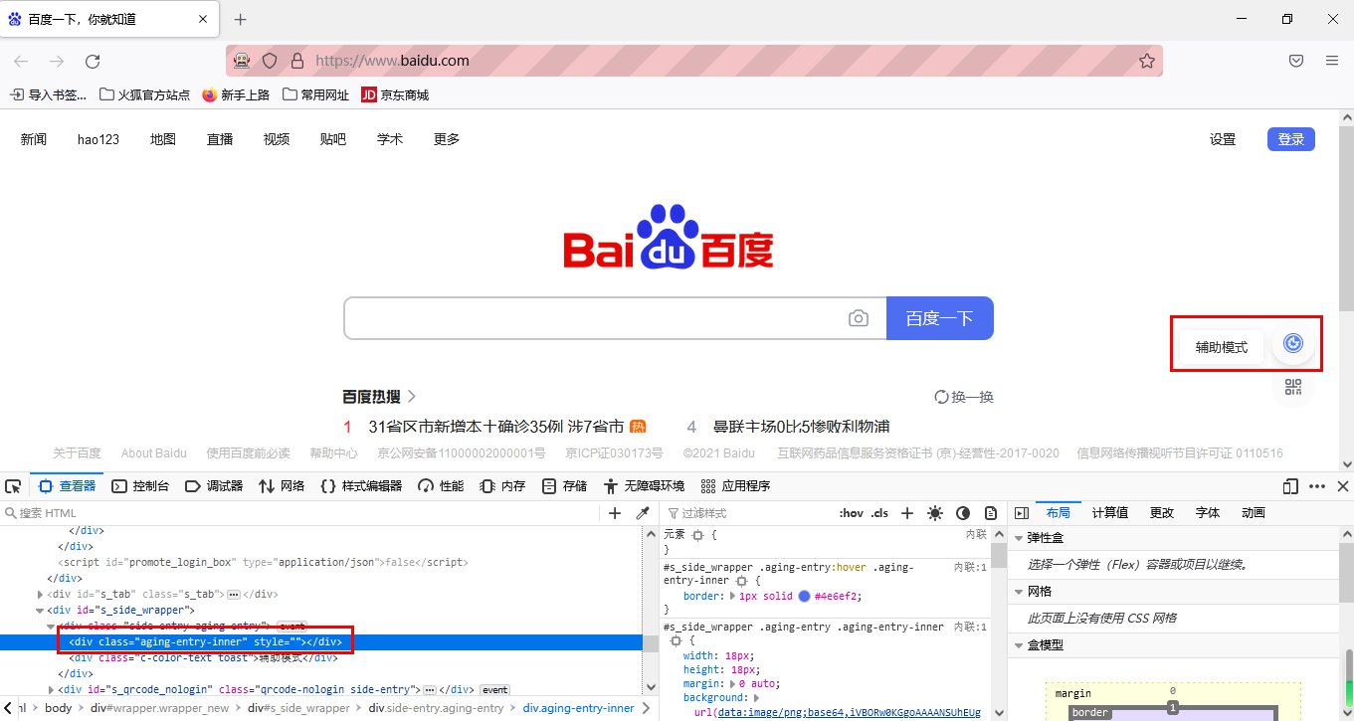
Task: Expand the margin shorthand property arrow
Action: click(x=733, y=684)
